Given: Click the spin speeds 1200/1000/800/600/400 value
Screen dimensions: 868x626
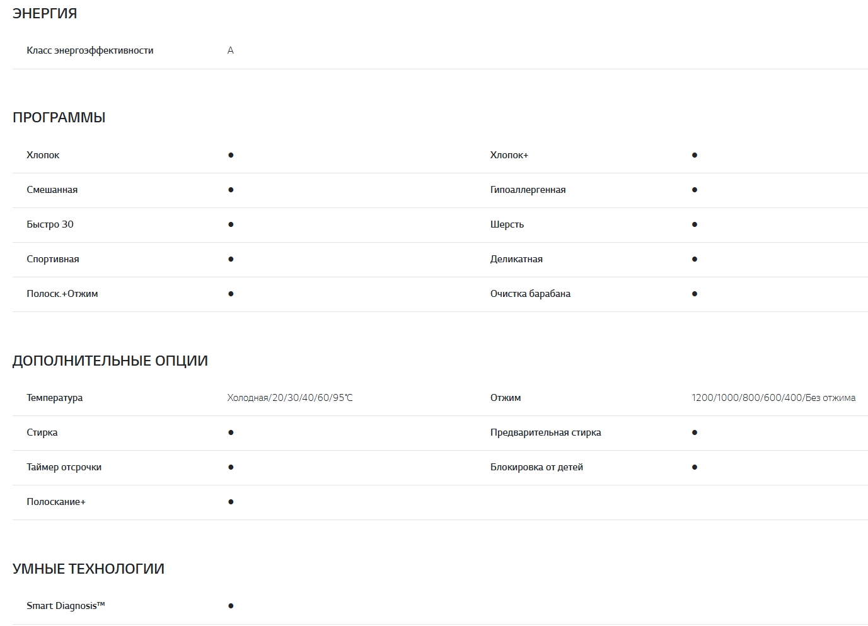Looking at the screenshot, I should point(773,398).
